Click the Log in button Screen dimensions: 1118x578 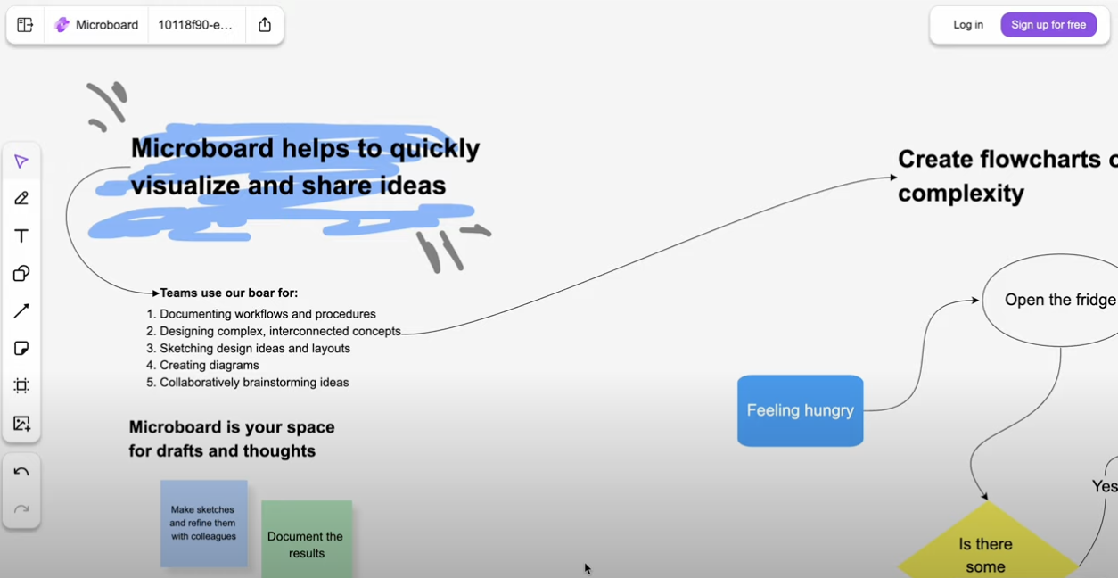click(967, 24)
